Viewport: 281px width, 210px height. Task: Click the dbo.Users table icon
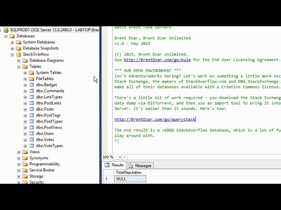point(32,133)
